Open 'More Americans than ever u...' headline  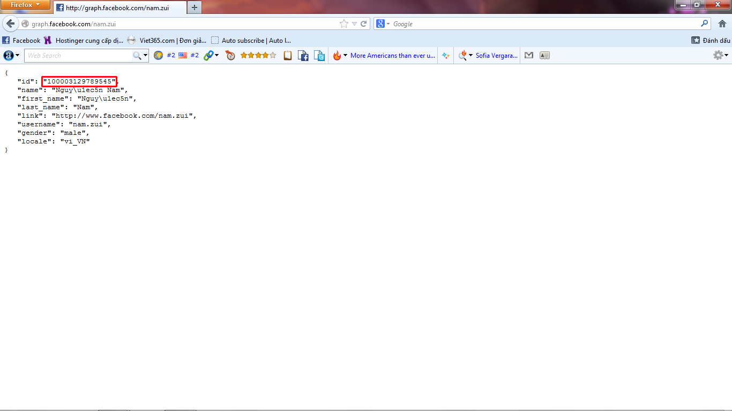pos(393,55)
